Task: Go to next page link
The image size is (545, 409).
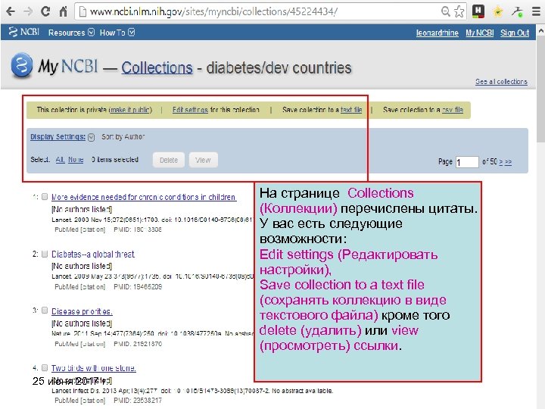Action: [501, 162]
